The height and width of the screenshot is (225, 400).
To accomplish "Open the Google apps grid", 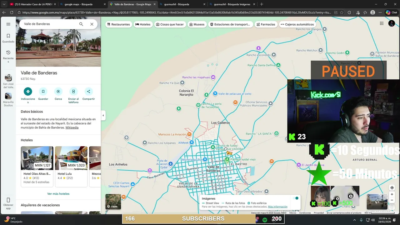I will [382, 23].
